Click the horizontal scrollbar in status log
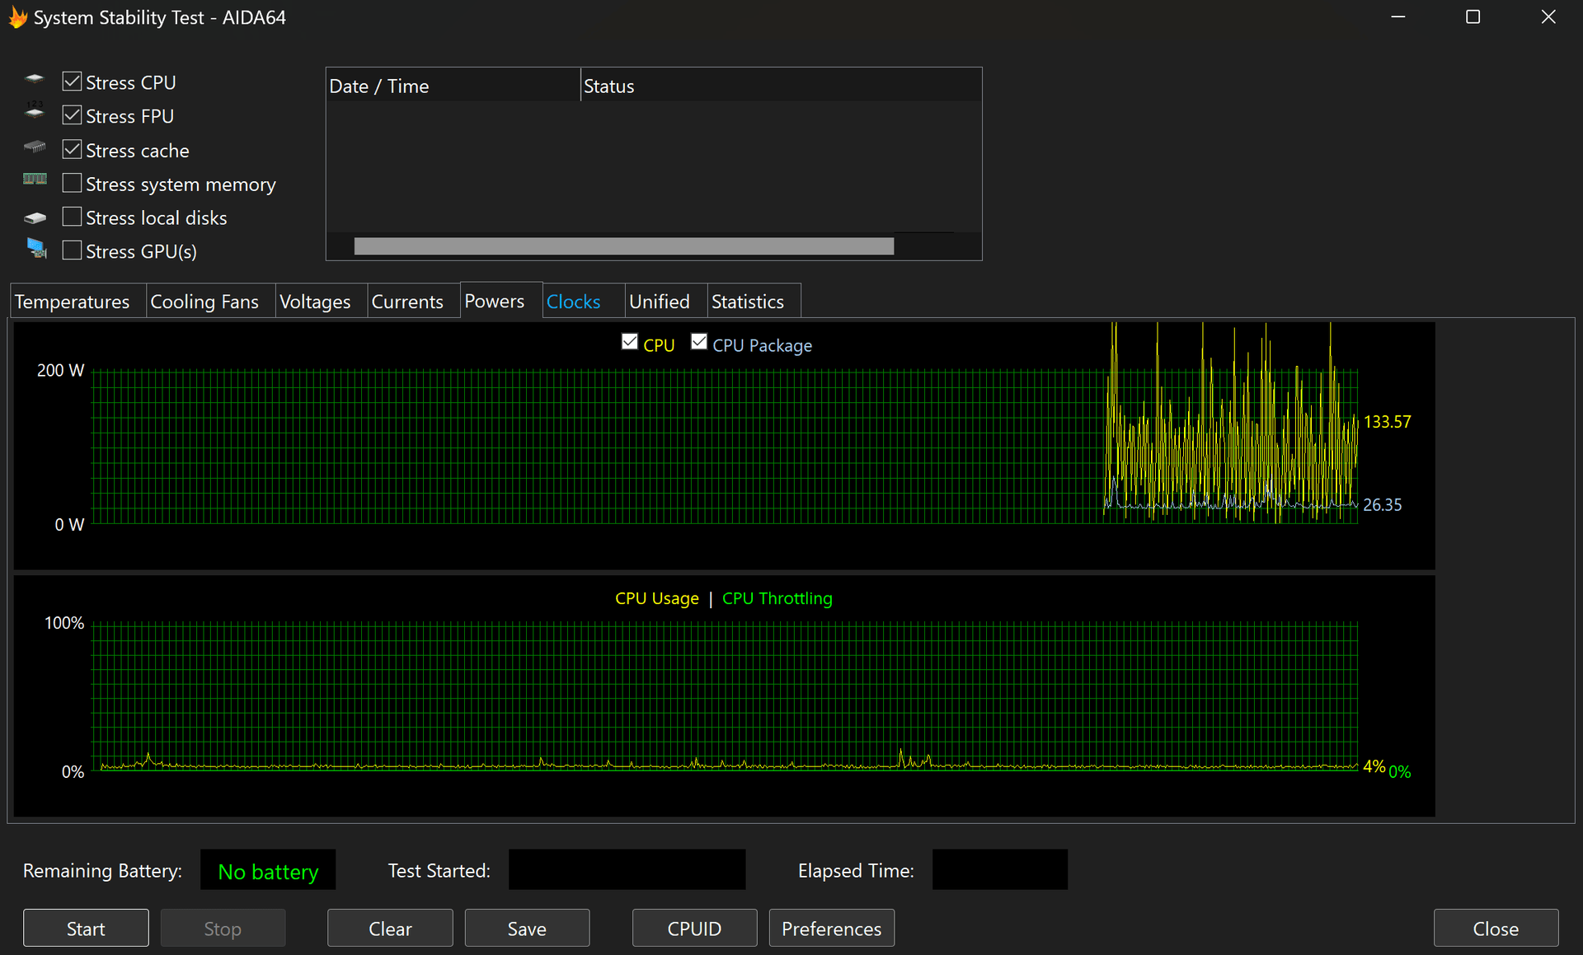Screen dimensions: 1583x955 [x=623, y=246]
